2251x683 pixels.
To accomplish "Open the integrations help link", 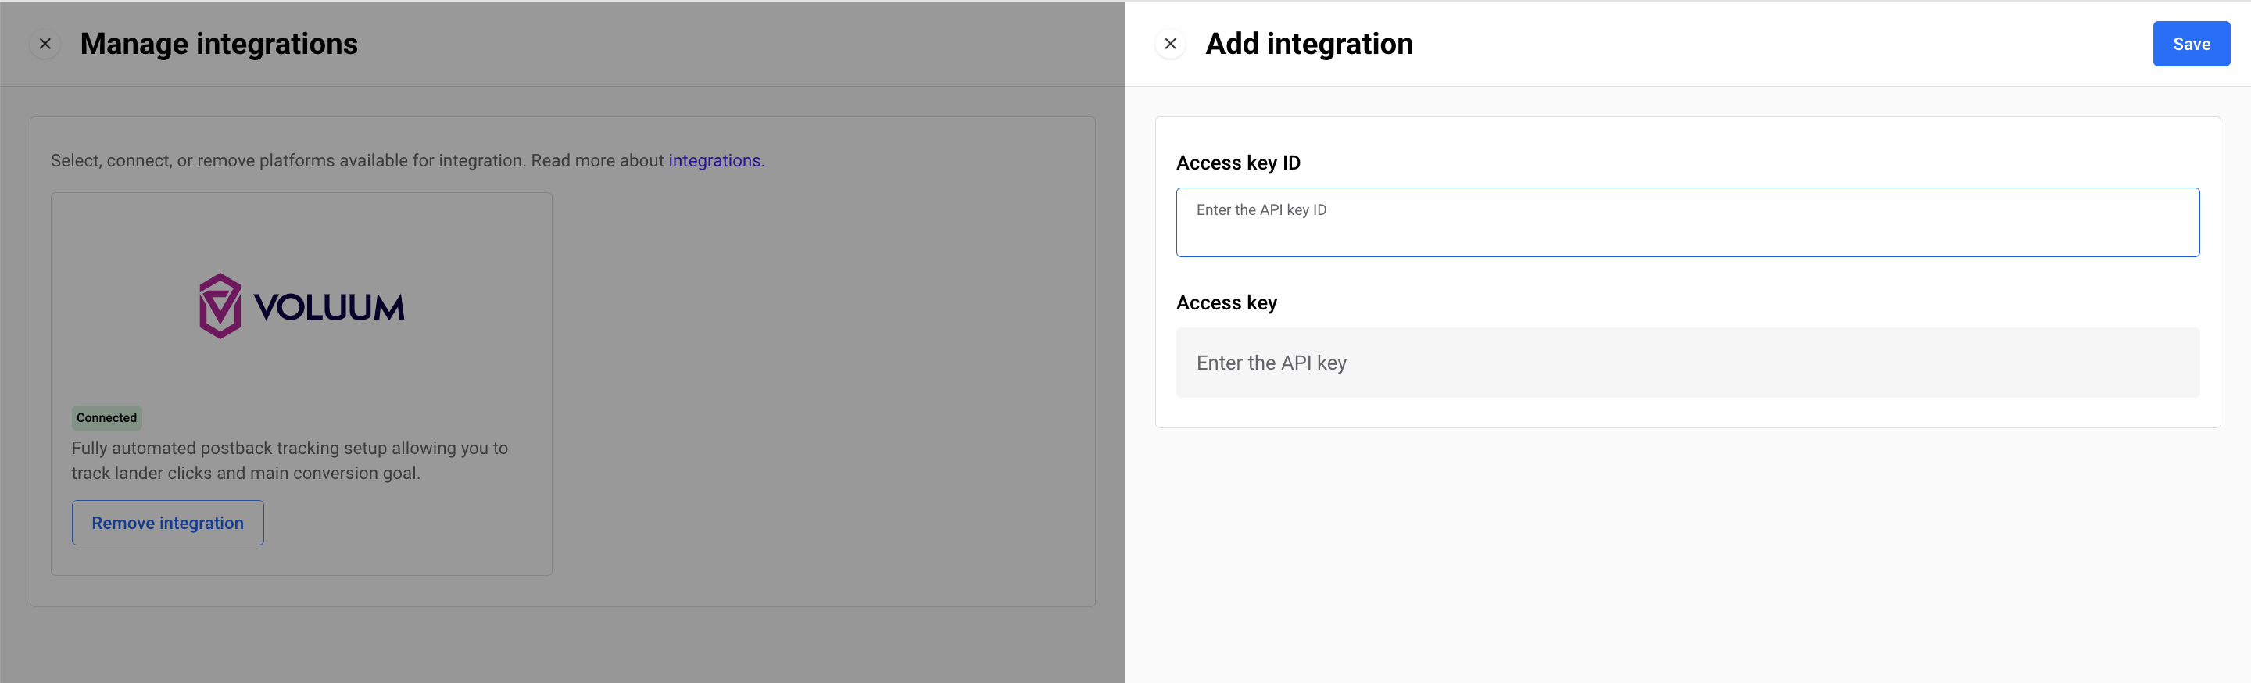I will (714, 161).
